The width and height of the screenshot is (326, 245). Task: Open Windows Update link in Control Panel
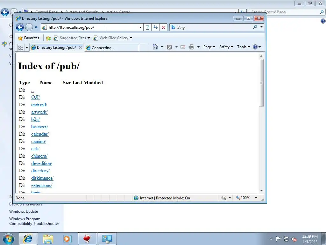pyautogui.click(x=24, y=212)
